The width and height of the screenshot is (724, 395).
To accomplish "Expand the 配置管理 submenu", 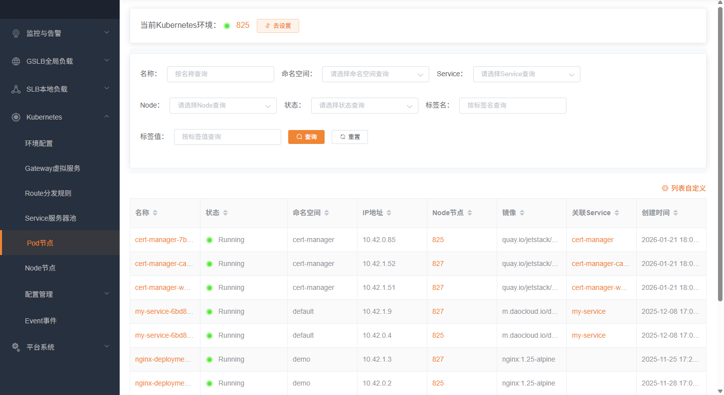I will (60, 294).
